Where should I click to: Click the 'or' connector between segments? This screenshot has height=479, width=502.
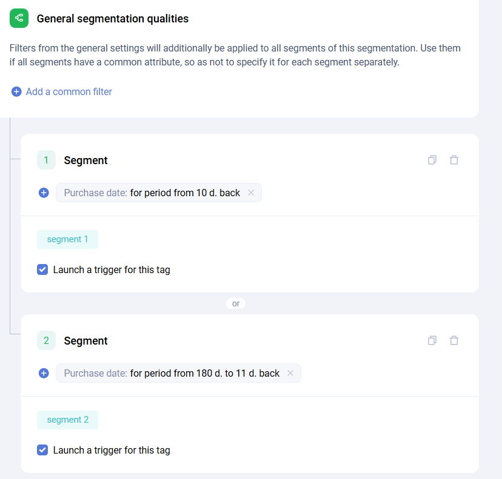pyautogui.click(x=236, y=303)
